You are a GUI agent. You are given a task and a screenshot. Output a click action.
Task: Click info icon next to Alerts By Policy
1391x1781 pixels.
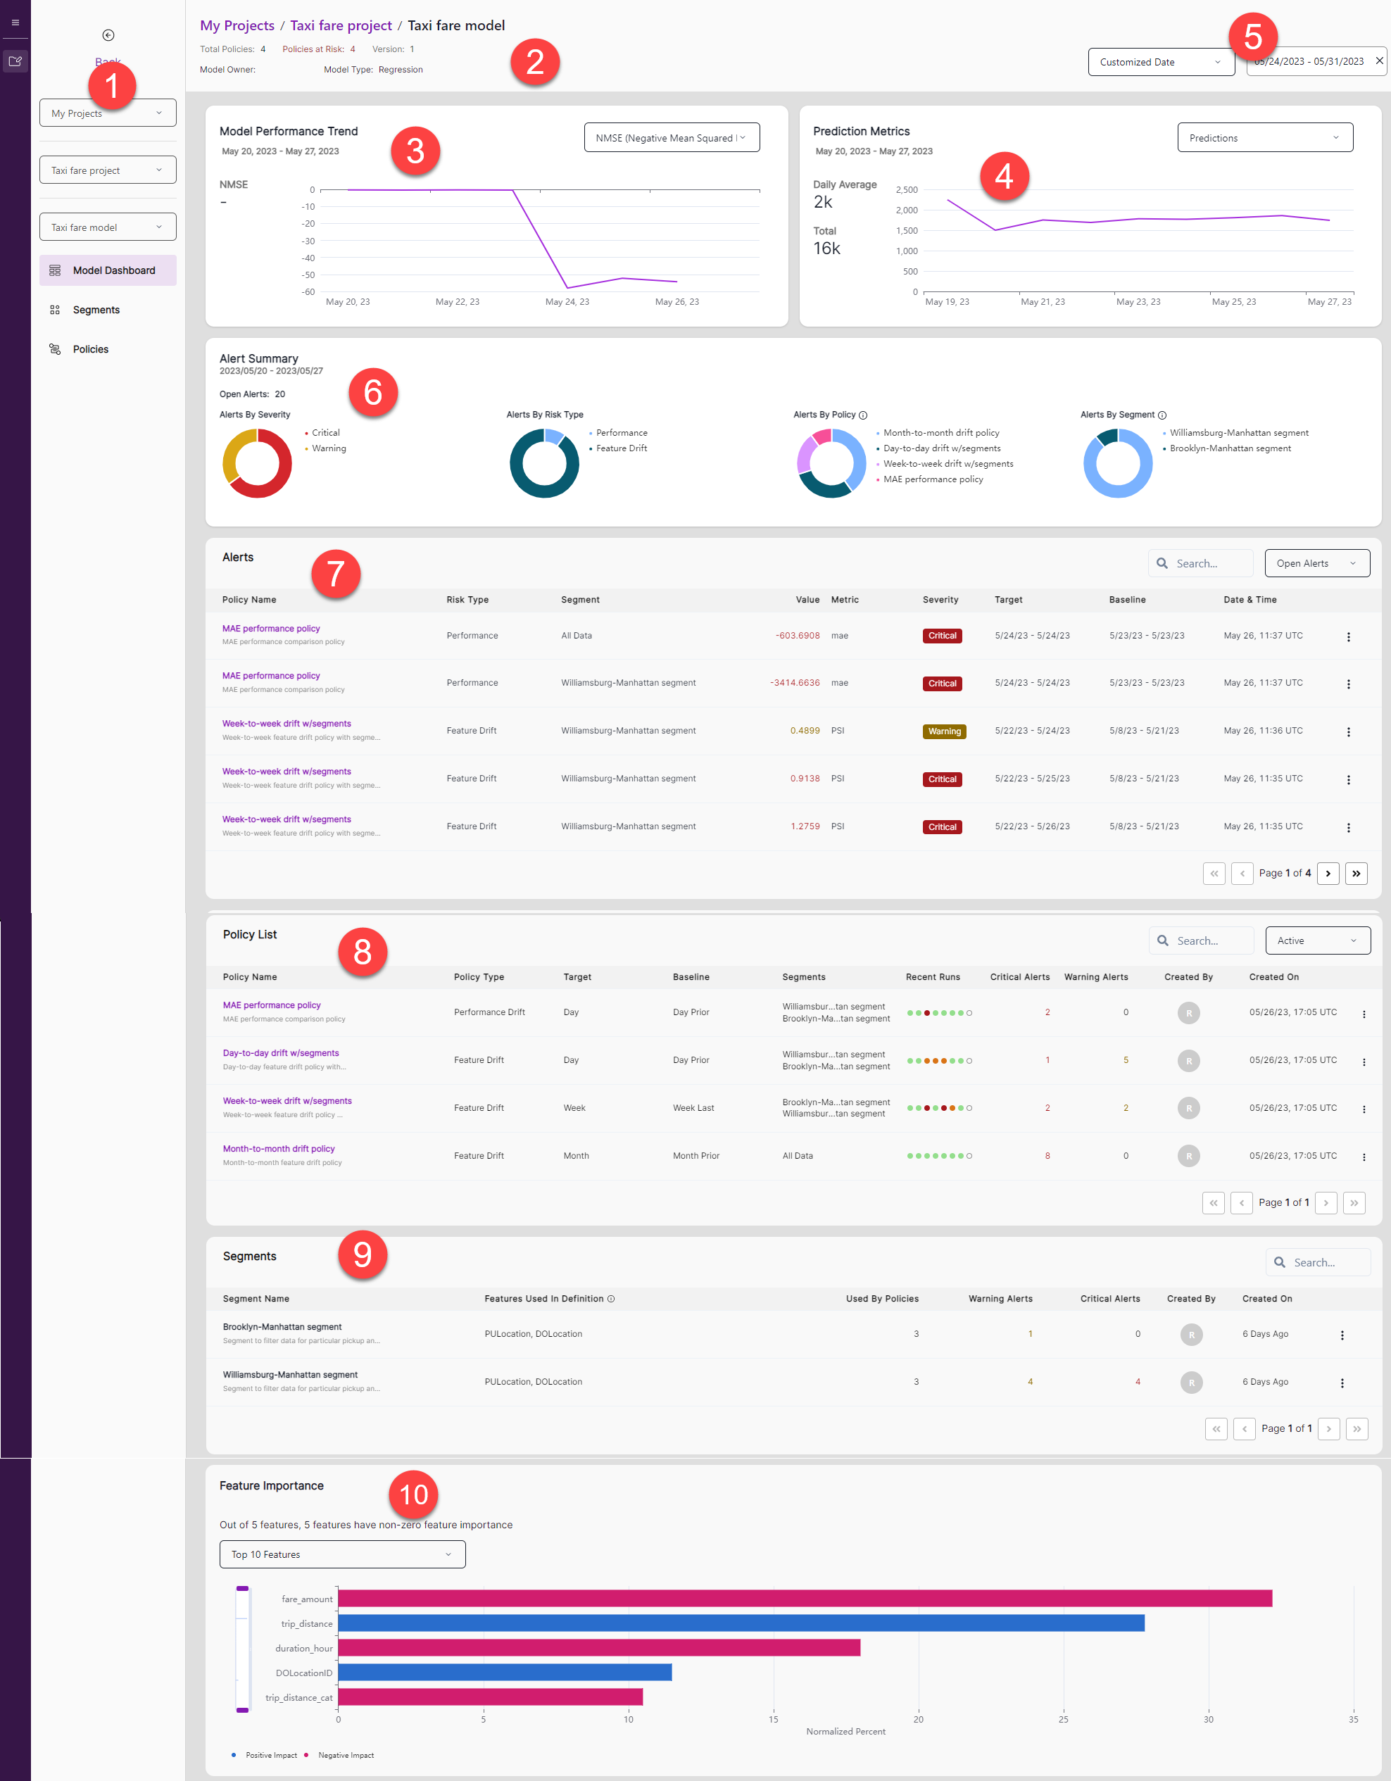tap(862, 416)
